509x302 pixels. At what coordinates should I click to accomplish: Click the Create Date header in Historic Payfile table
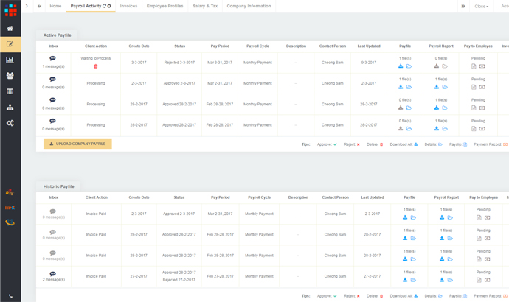[139, 197]
